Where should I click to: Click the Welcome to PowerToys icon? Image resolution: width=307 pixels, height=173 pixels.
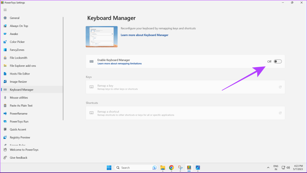point(5,150)
